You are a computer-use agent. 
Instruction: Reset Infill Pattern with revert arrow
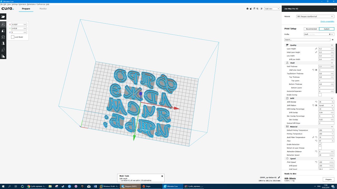(313, 105)
